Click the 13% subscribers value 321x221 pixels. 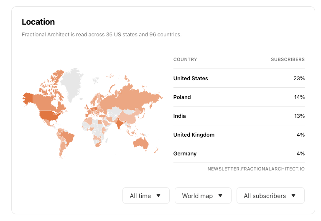tap(299, 116)
